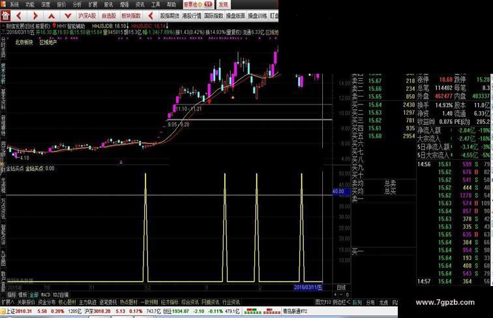Click red up-arrow next to HHY 智能辅助
The image size is (493, 318).
(54, 25)
